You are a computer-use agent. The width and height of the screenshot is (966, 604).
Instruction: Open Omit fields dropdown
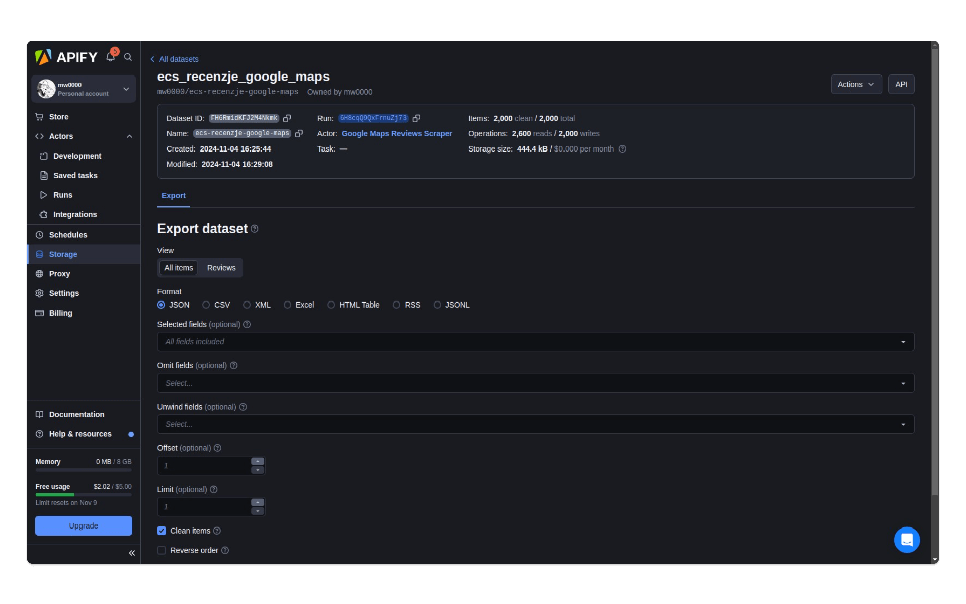click(535, 383)
